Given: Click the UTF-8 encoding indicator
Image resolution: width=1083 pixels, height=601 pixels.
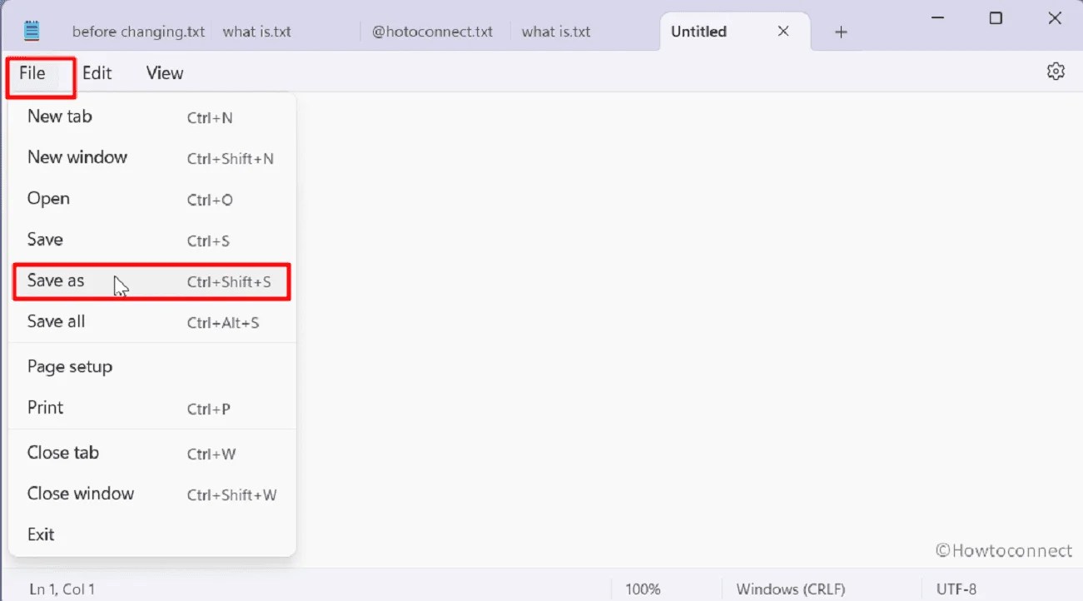Looking at the screenshot, I should (x=956, y=588).
